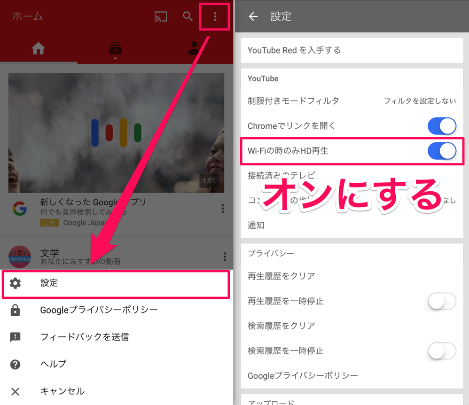Open Googleプライバシーポリシー in the bottom menu

(x=116, y=310)
